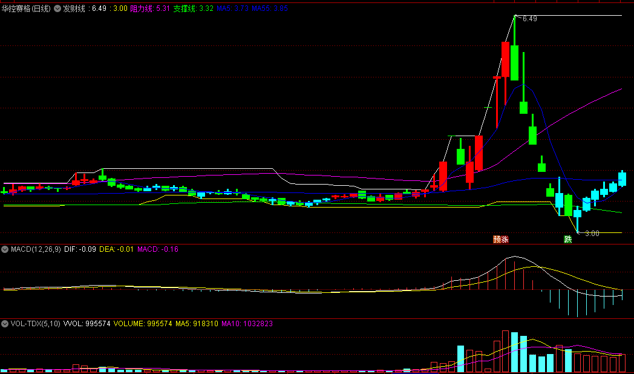Click the green 跌 signal marker
The width and height of the screenshot is (634, 374).
pyautogui.click(x=568, y=240)
